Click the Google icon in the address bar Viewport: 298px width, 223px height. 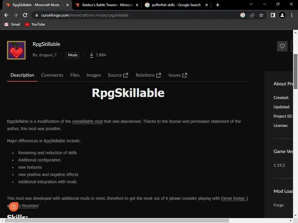click(242, 15)
